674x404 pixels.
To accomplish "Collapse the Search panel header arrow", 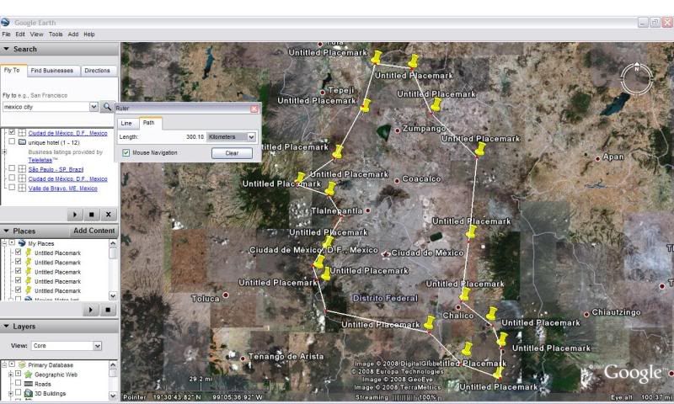I will pyautogui.click(x=7, y=50).
